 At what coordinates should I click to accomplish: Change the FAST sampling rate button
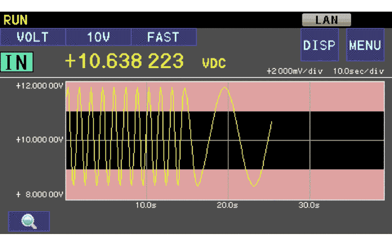(164, 37)
